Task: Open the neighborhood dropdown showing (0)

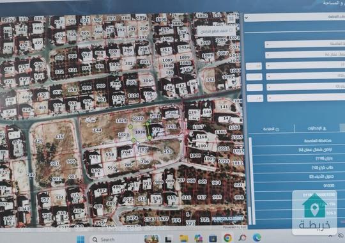Action: coord(305,87)
